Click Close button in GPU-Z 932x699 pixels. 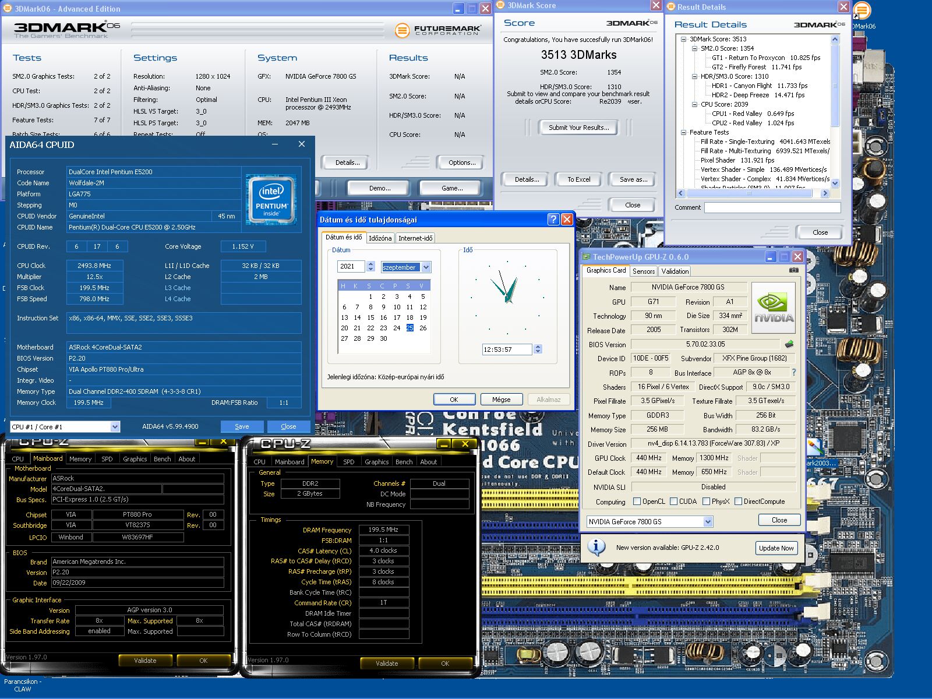[x=779, y=520]
